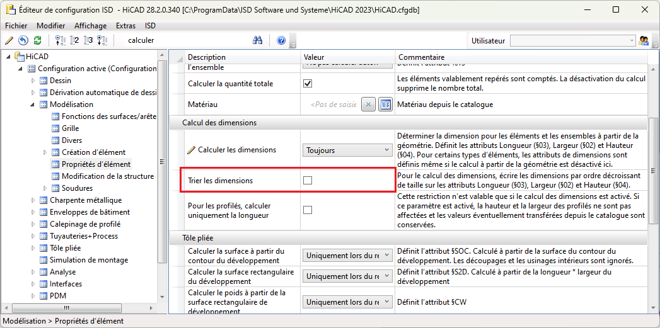
Task: Click the Matériau value input field
Action: point(332,105)
